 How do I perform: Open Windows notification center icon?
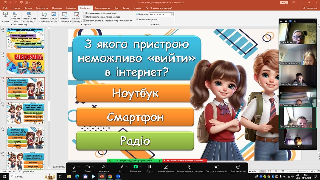coord(316,176)
